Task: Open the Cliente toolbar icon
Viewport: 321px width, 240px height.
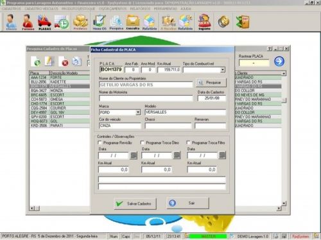Action: (x=11, y=22)
